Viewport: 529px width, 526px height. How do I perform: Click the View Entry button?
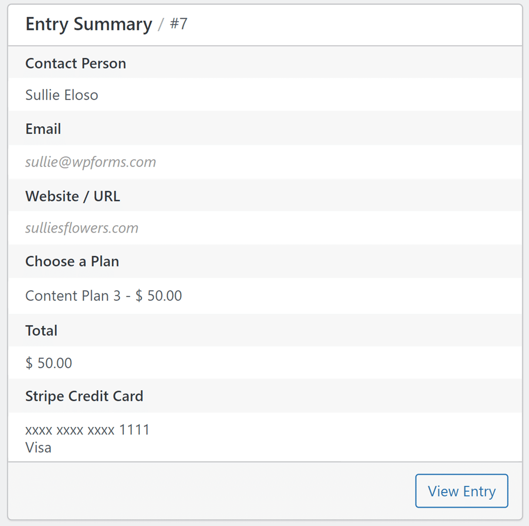point(461,491)
